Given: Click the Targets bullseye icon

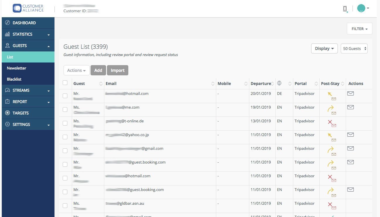Looking at the screenshot, I should 8,113.
